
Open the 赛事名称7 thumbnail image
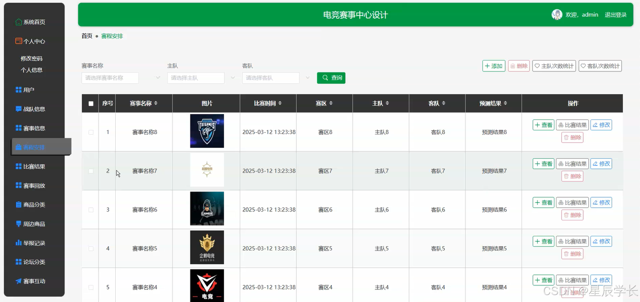tap(207, 170)
